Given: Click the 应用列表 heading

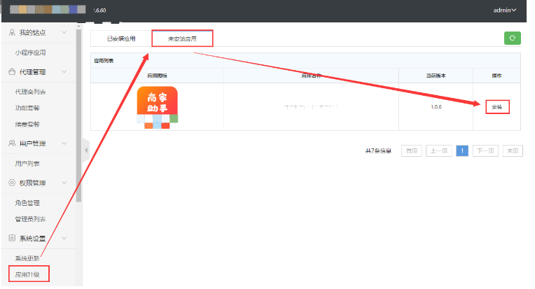Looking at the screenshot, I should tap(104, 61).
